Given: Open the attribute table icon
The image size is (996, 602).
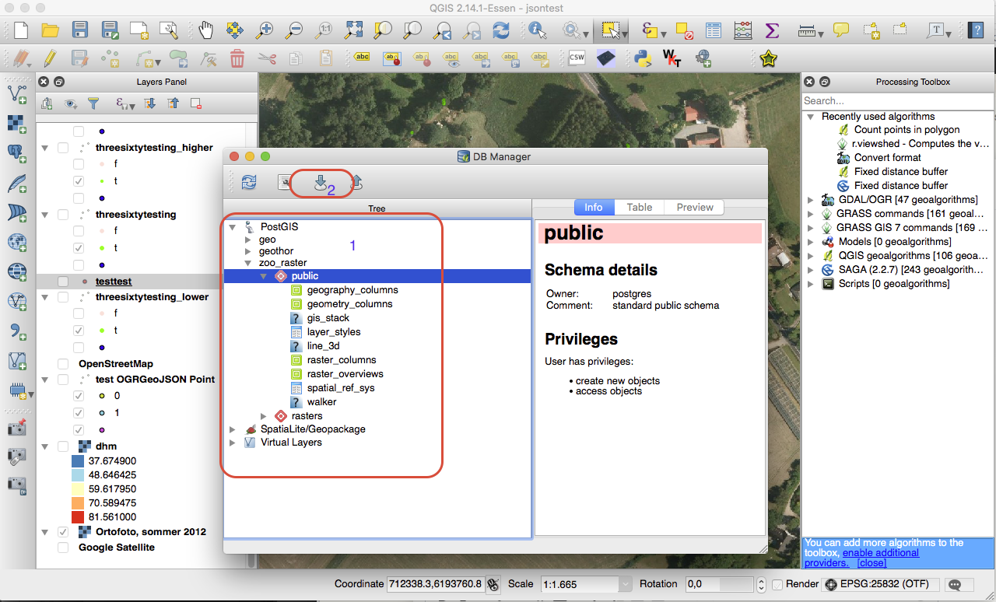Looking at the screenshot, I should pyautogui.click(x=714, y=30).
